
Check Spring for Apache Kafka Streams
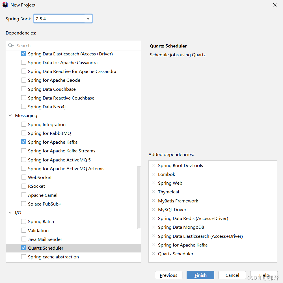pyautogui.click(x=23, y=151)
